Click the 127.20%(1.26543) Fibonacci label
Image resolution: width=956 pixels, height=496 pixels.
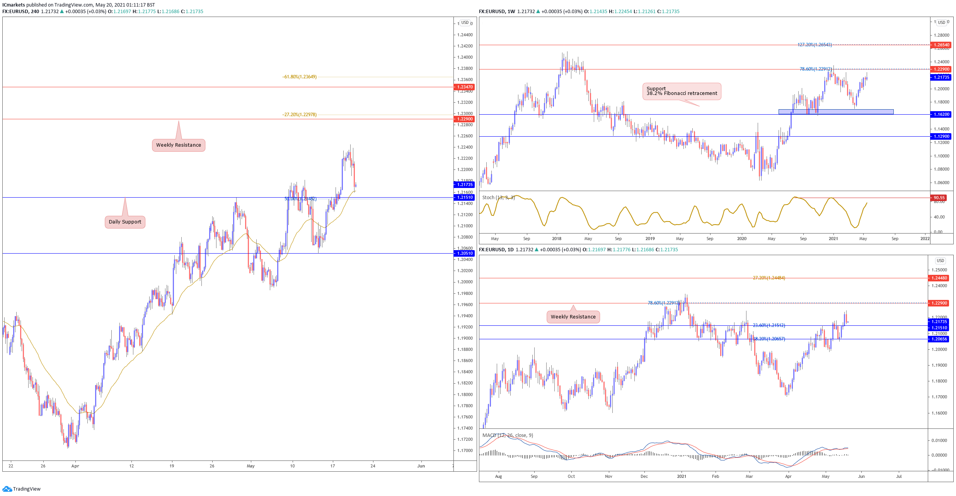point(815,45)
